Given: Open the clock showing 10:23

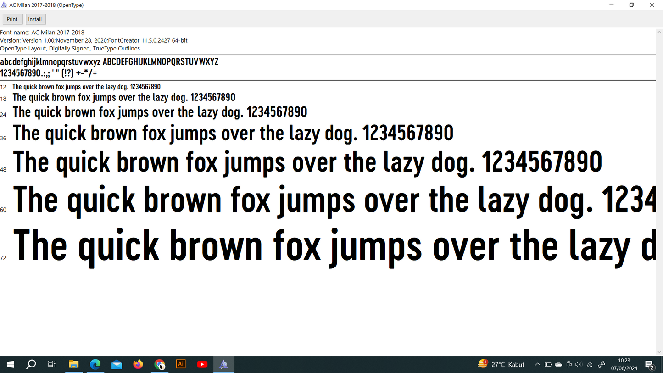Looking at the screenshot, I should pyautogui.click(x=624, y=364).
